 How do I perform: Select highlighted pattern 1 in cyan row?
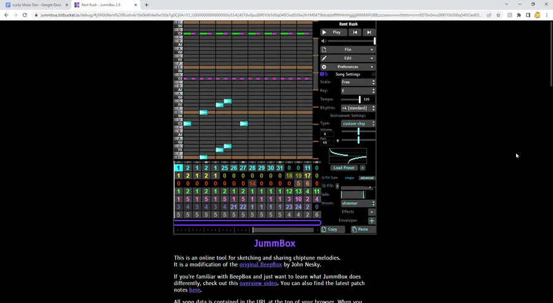pyautogui.click(x=178, y=168)
